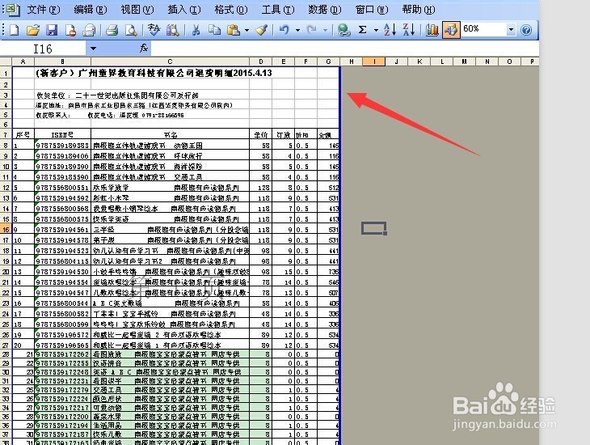
Task: Click the selected cell I16 outline
Action: [374, 228]
